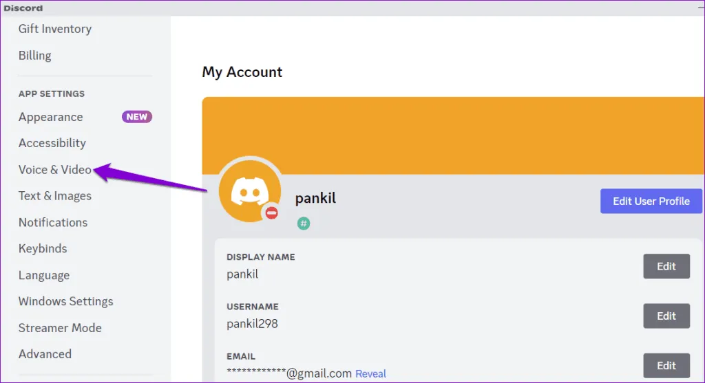Open Text & Images settings
Viewport: 705px width, 383px height.
click(x=55, y=196)
